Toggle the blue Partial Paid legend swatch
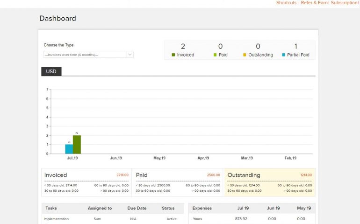The image size is (360, 224). 283,55
